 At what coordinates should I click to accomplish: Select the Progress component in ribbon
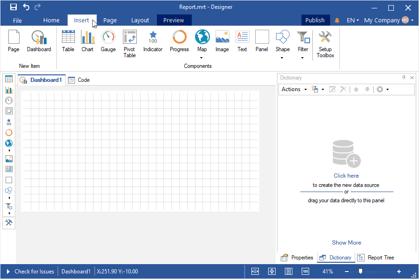[179, 41]
